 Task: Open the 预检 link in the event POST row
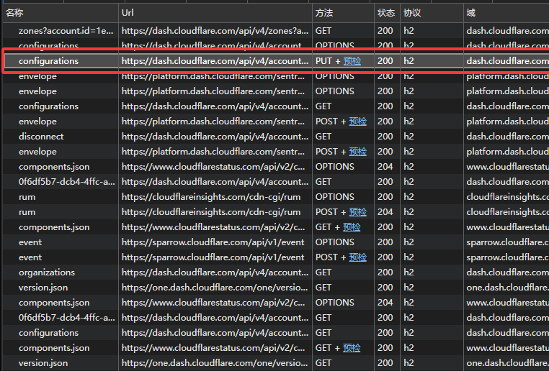357,257
